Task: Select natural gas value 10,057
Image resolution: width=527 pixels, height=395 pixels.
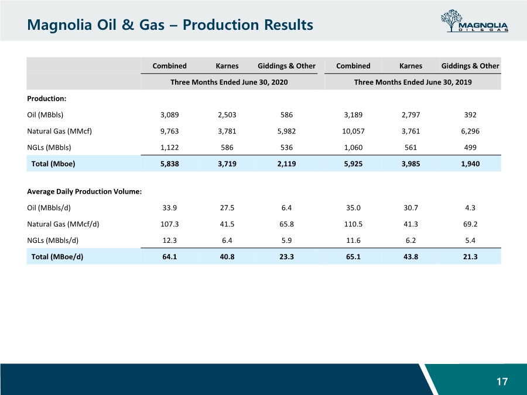Action: pos(353,131)
